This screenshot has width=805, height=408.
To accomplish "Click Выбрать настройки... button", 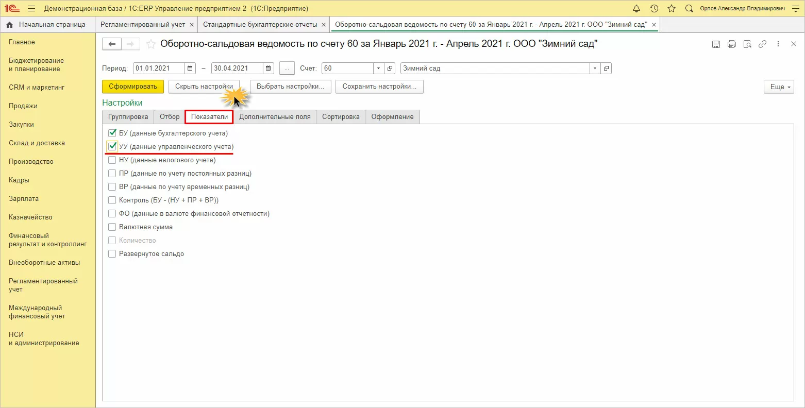I will (x=290, y=87).
